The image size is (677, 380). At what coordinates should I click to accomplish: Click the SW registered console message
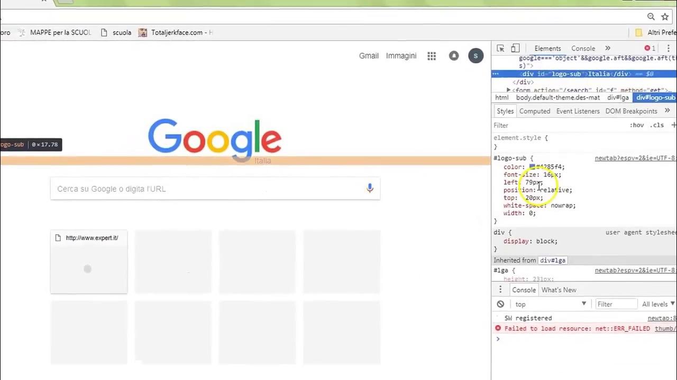pyautogui.click(x=528, y=318)
